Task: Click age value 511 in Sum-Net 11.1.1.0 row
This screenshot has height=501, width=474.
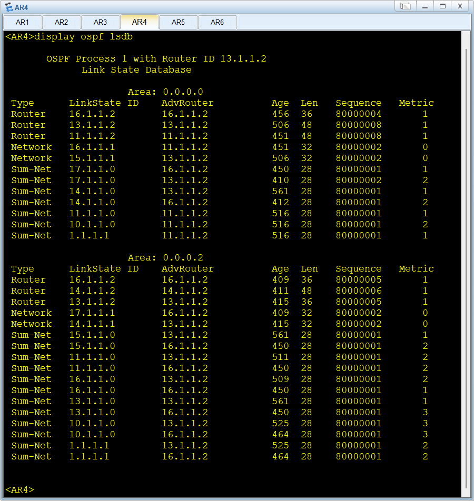Action: 281,357
